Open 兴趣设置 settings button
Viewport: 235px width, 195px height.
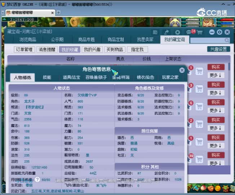(x=218, y=49)
